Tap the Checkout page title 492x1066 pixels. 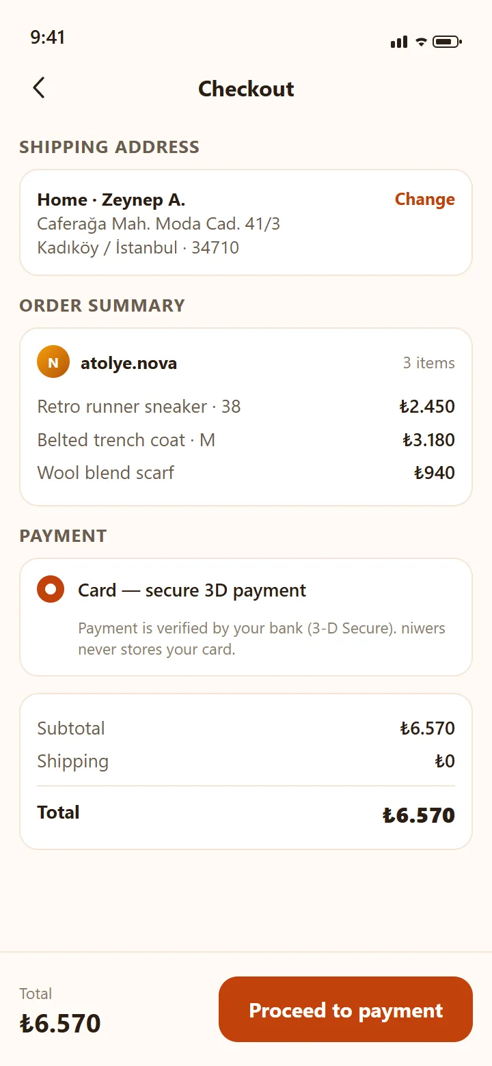click(246, 89)
